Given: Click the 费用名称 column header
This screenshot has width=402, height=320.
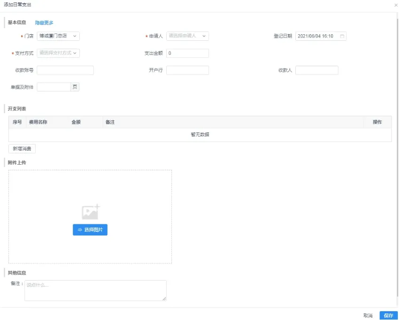Looking at the screenshot, I should tap(38, 122).
